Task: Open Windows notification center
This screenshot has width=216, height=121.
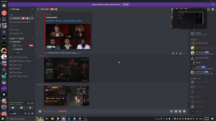Action: point(212,119)
